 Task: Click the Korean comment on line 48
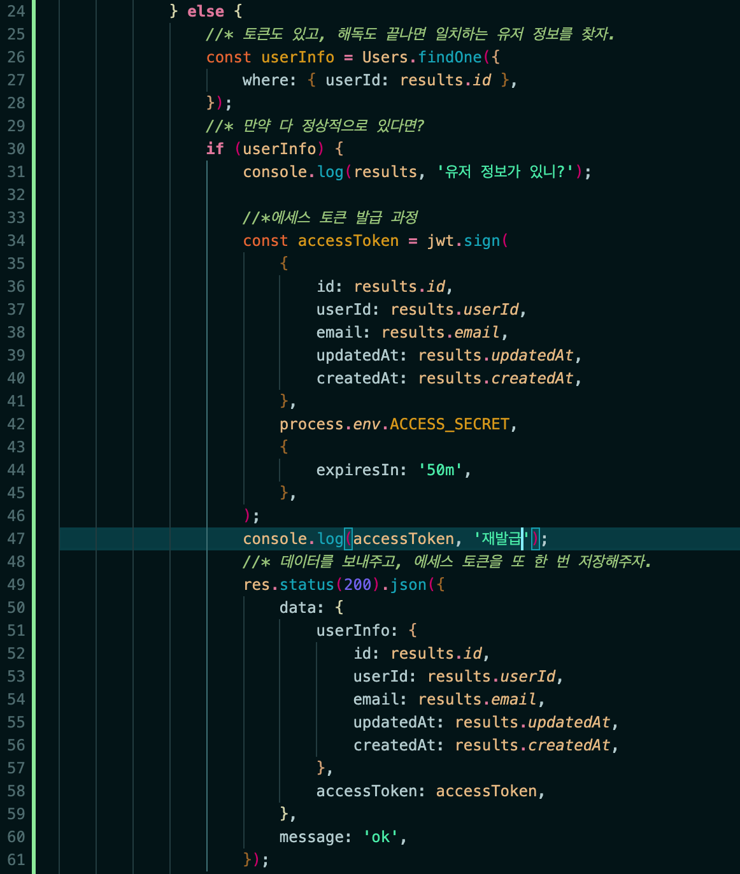coord(446,562)
